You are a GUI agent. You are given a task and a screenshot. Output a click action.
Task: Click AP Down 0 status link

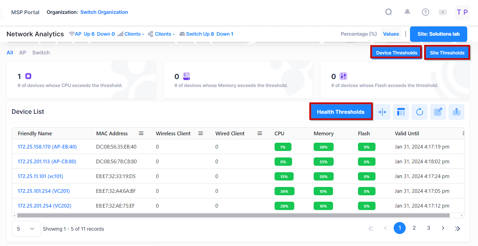click(106, 34)
